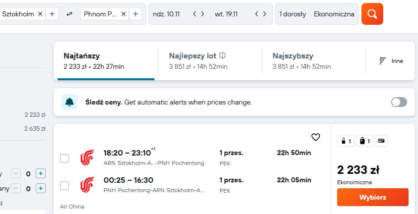Image resolution: width=418 pixels, height=214 pixels.
Task: Increase the upper passenger counter with plus
Action: coord(41,174)
